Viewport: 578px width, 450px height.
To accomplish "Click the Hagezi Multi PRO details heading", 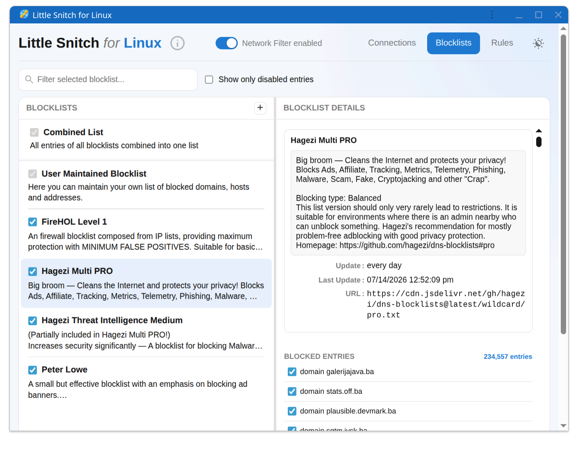I will click(x=323, y=140).
